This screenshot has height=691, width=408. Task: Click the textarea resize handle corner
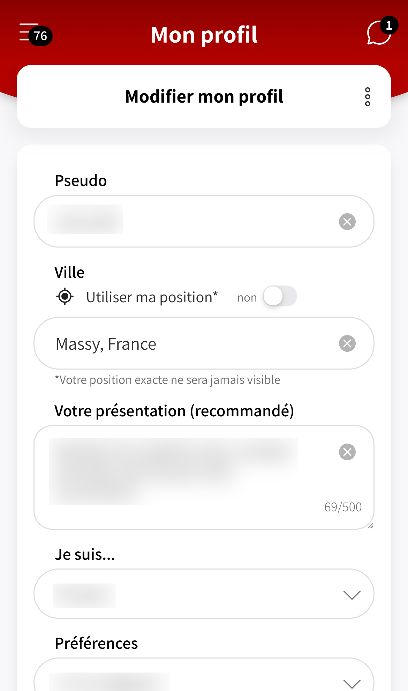click(370, 526)
